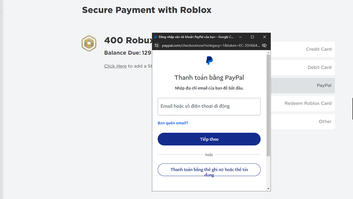
Task: Click the Bạn quên email? link
Action: click(173, 123)
